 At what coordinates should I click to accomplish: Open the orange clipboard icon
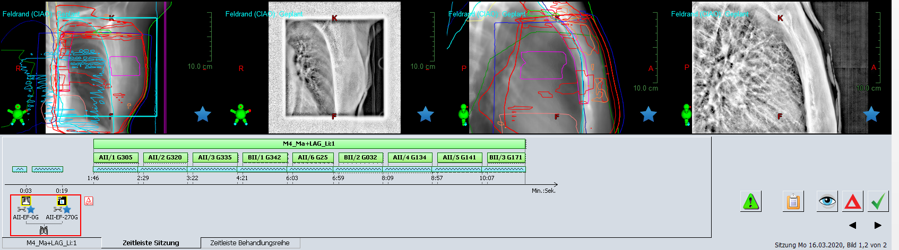(x=793, y=202)
